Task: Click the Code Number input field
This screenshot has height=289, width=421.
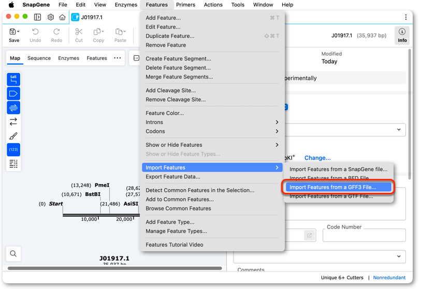Action: (364, 235)
